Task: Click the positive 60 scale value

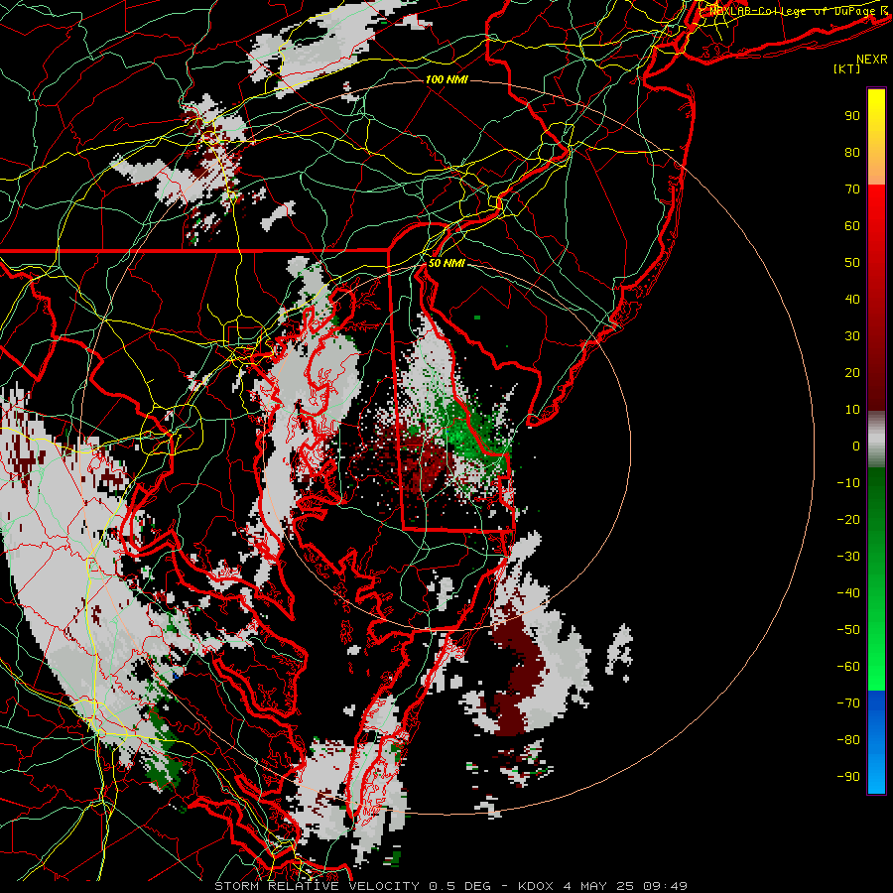Action: click(x=852, y=225)
